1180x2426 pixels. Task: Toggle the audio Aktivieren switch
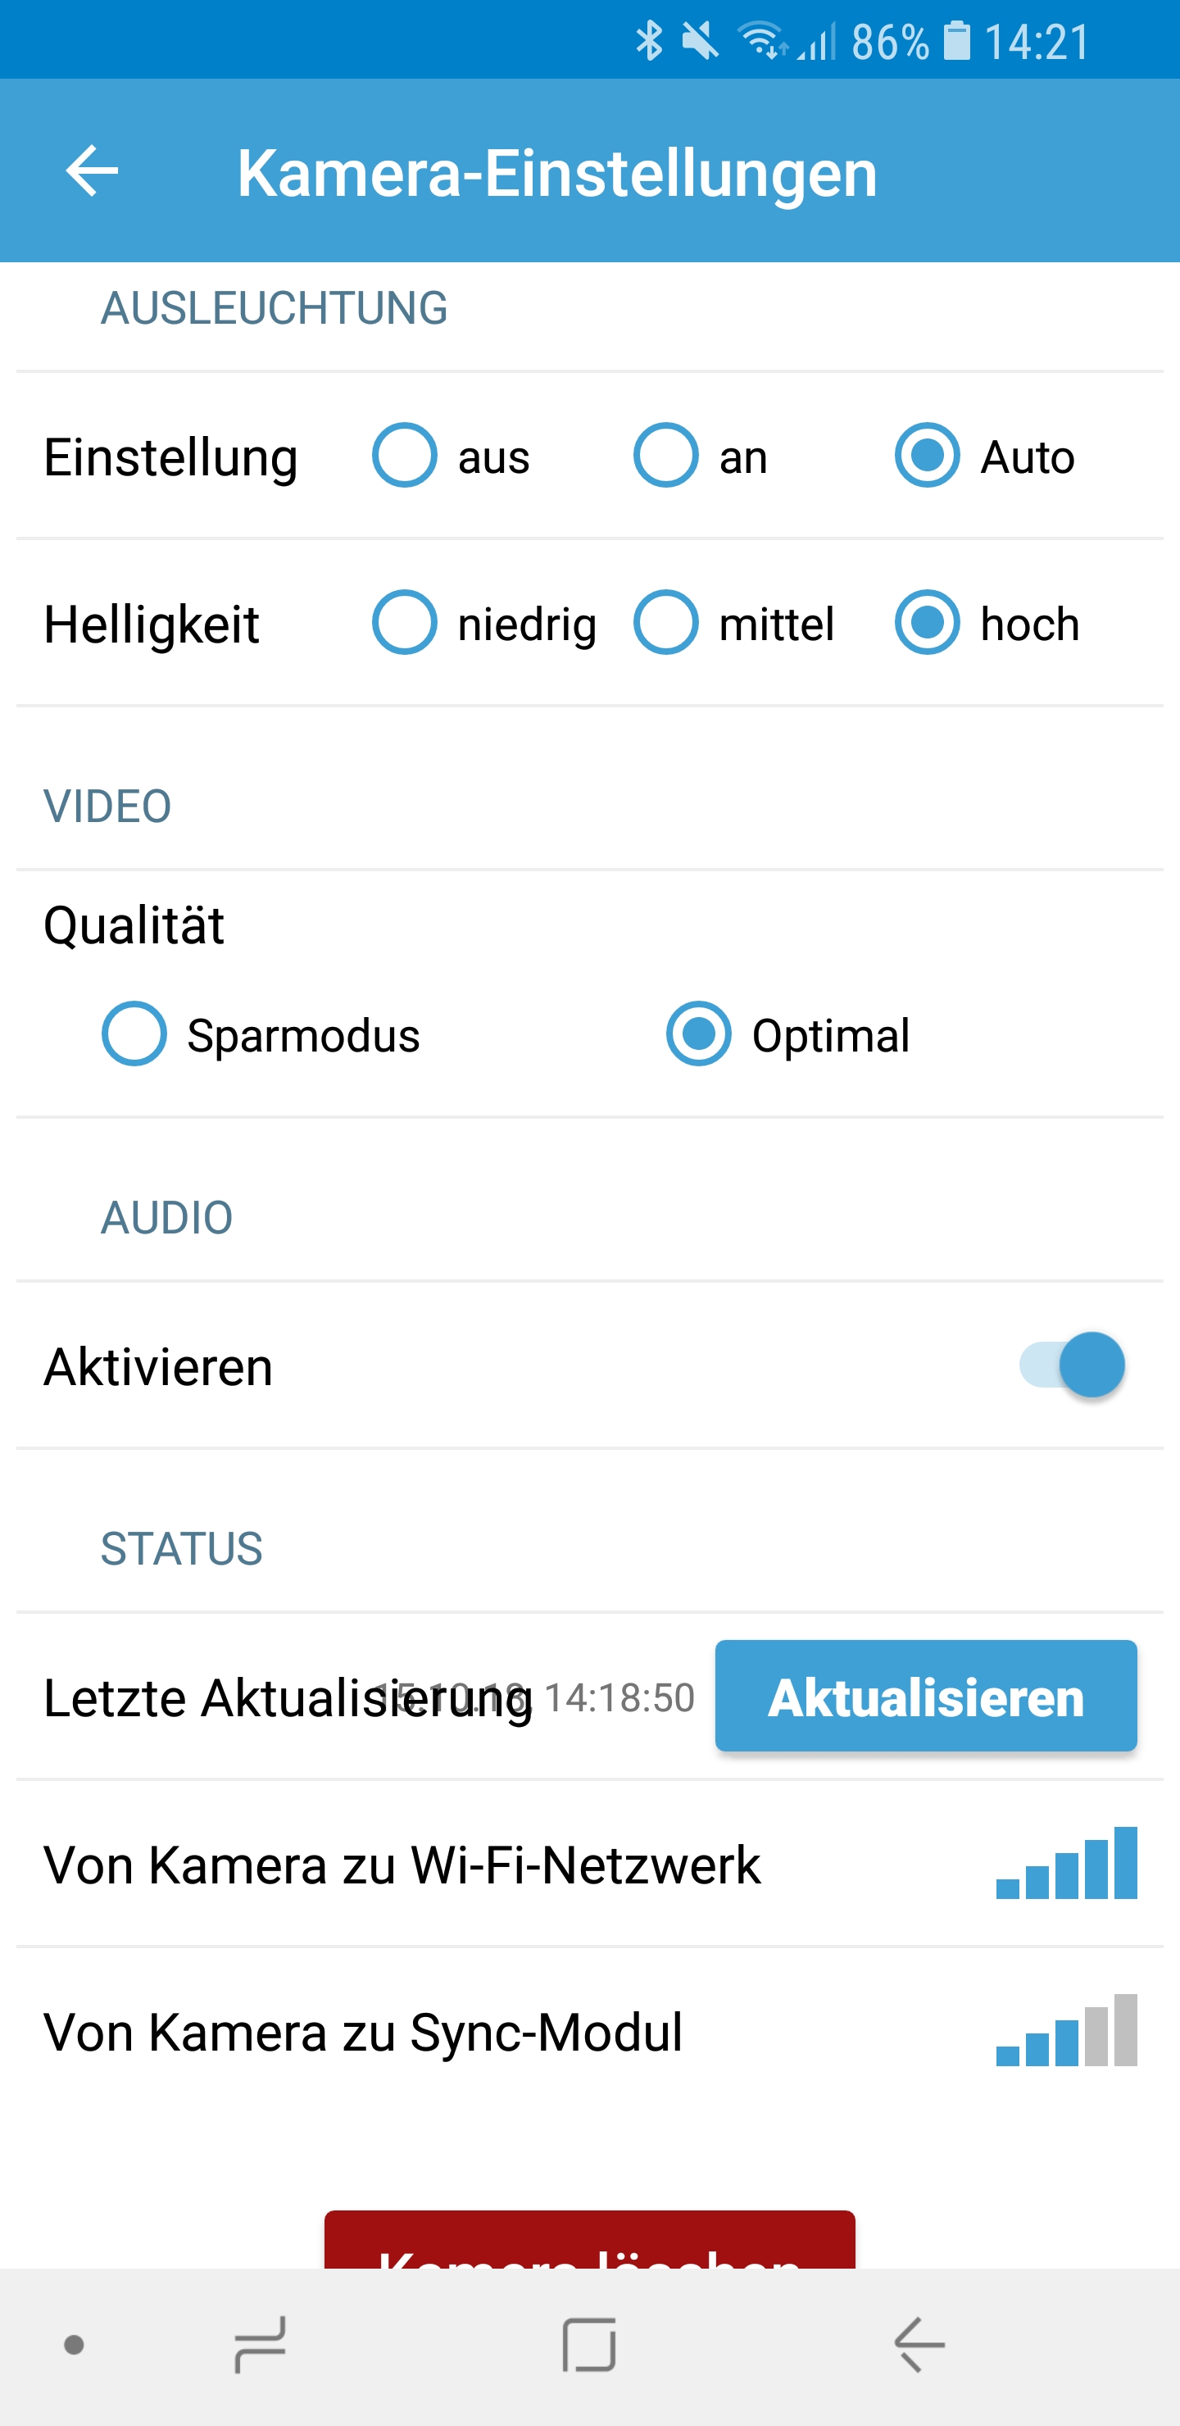click(x=1073, y=1365)
